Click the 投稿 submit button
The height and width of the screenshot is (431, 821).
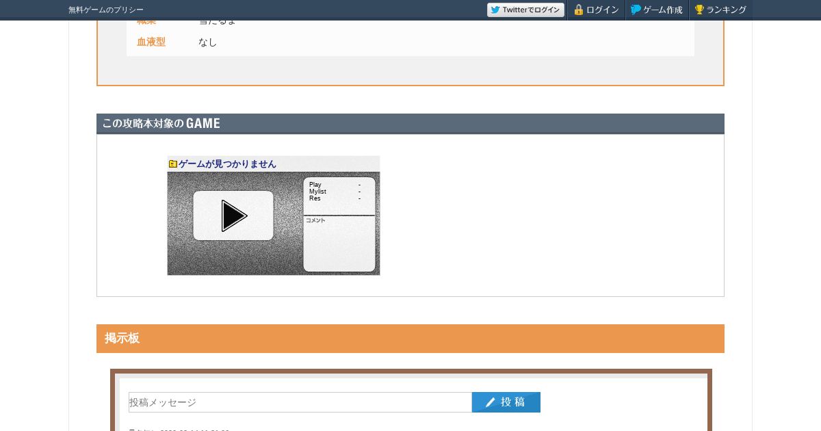tap(506, 402)
